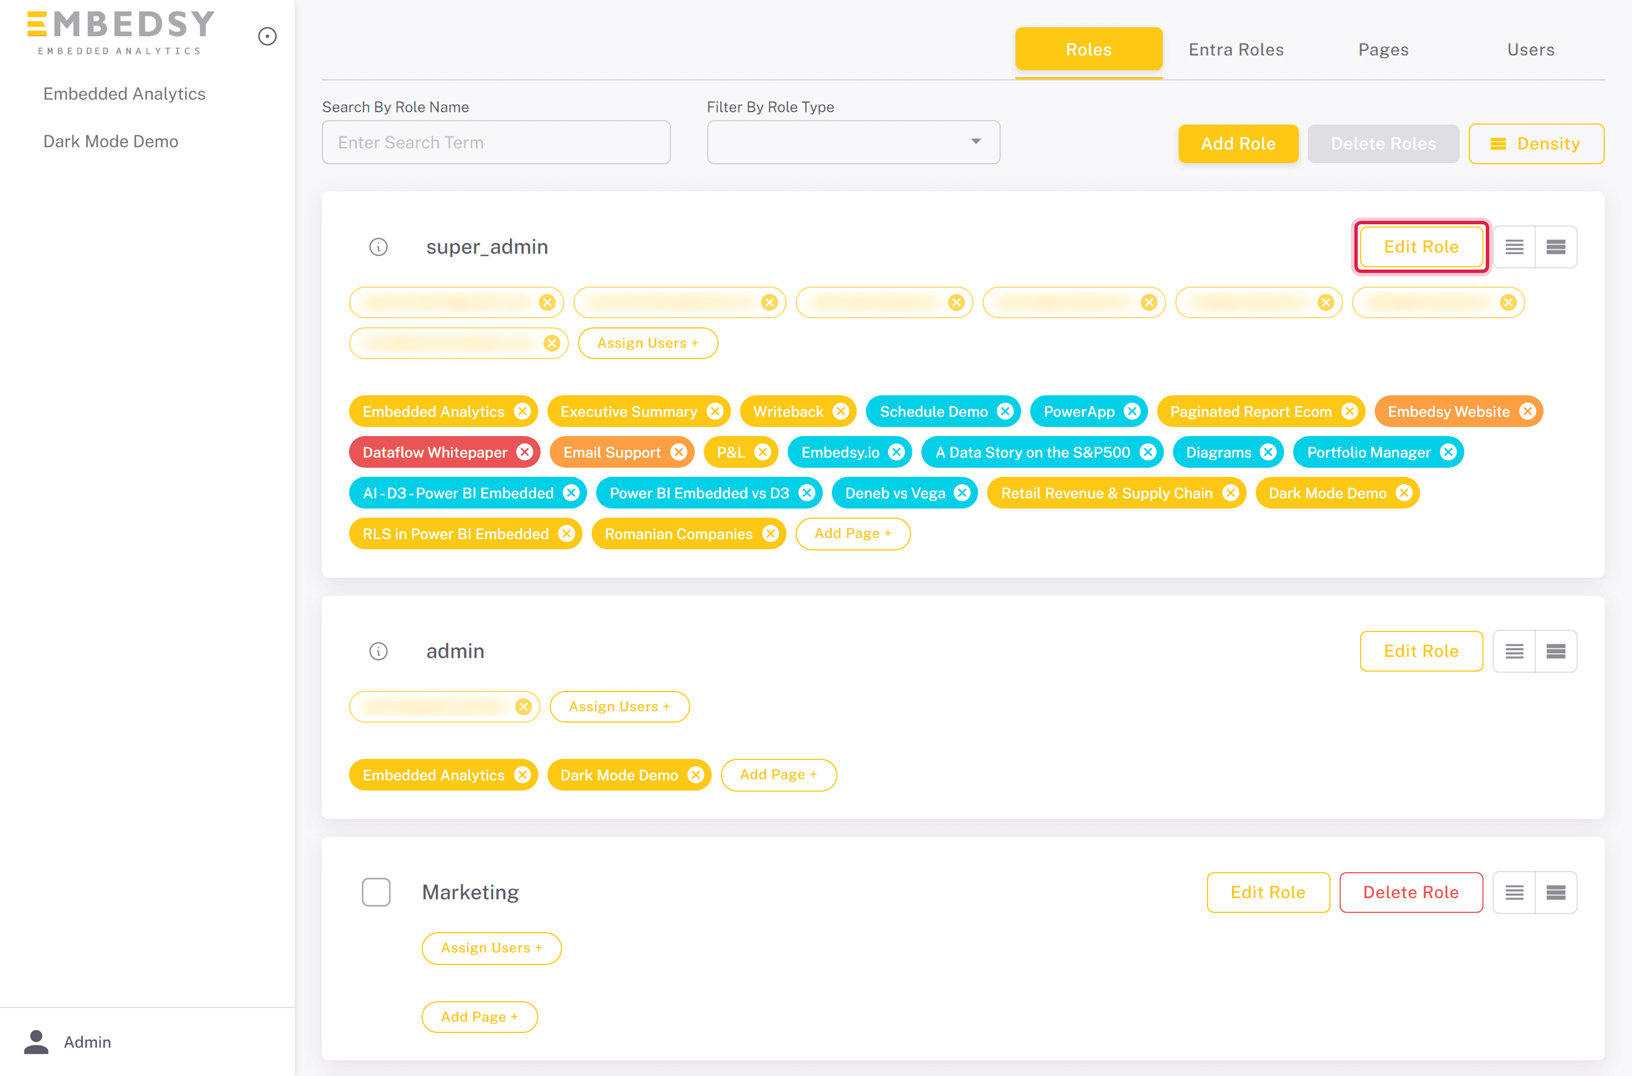The width and height of the screenshot is (1632, 1076).
Task: Click Assign Users + in admin card
Action: (619, 706)
